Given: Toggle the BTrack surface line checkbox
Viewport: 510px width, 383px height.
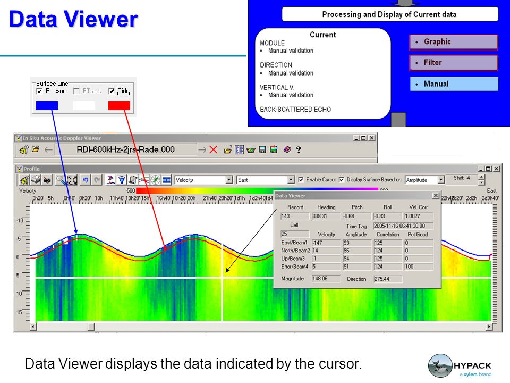Looking at the screenshot, I should pos(76,91).
